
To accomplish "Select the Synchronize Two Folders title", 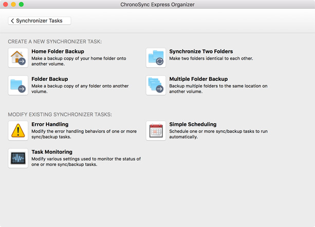I will pos(201,51).
